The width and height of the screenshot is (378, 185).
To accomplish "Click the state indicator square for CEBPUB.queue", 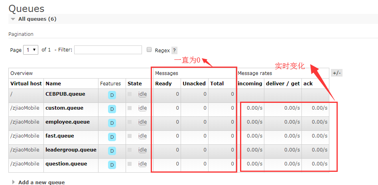I will 130,94.
